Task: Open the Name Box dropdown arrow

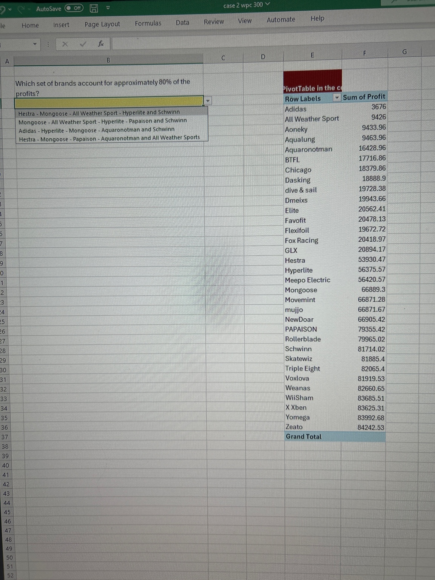Action: (x=34, y=44)
